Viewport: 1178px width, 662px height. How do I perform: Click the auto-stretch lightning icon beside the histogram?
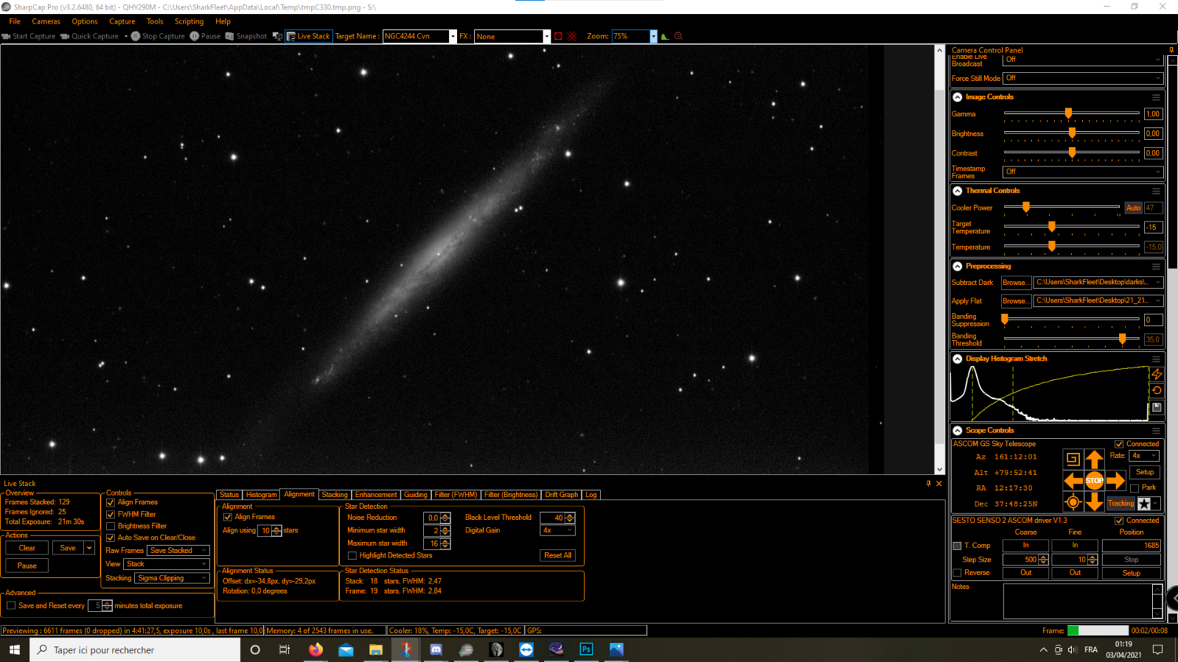pos(1156,375)
